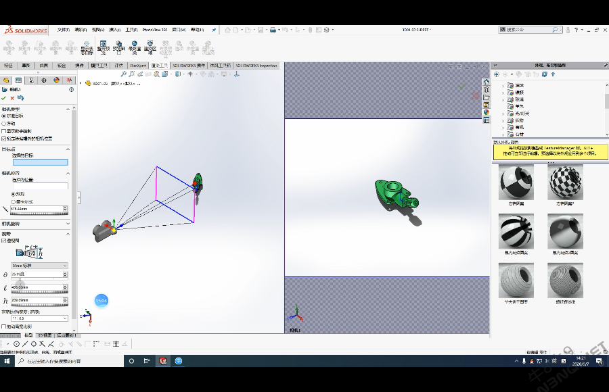Screen dimensions: 609x392
Task: Open Task View on the taskbar
Action: pos(146,361)
